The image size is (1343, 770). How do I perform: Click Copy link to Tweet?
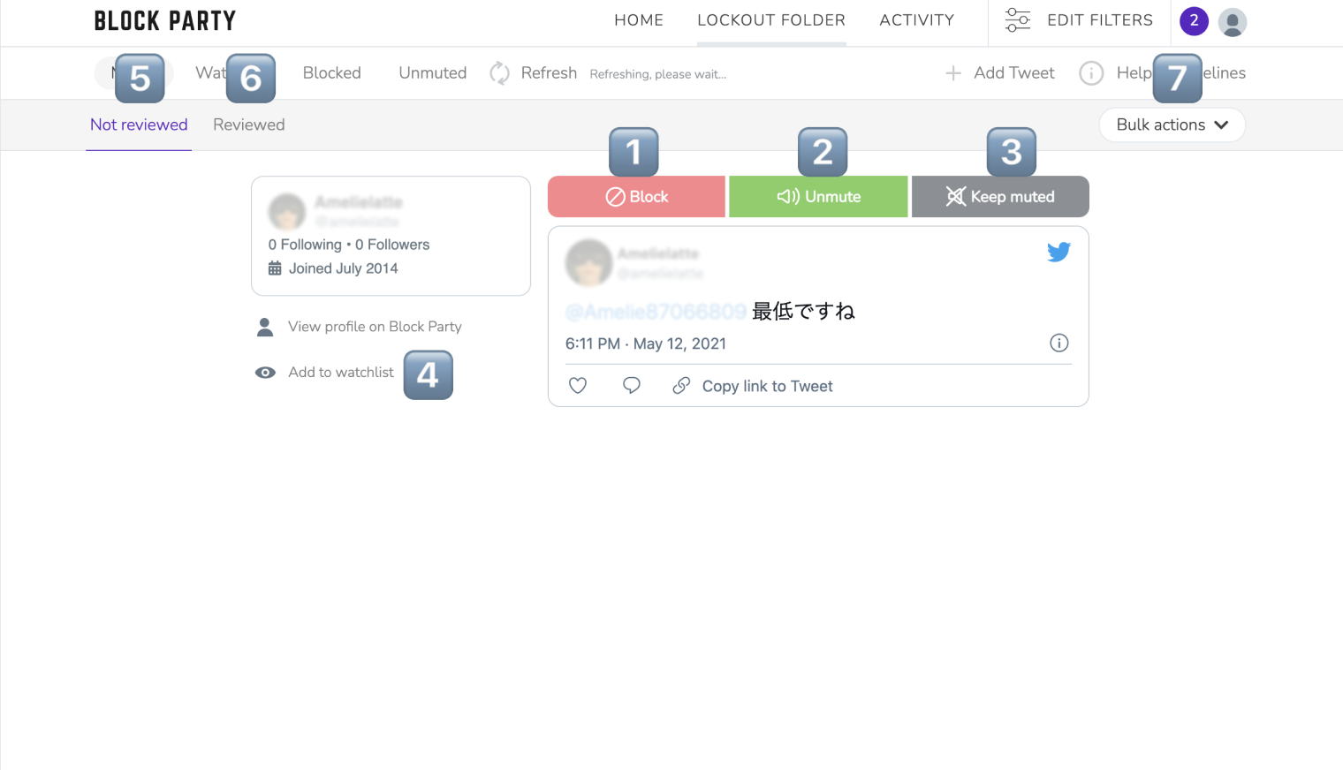tap(768, 386)
